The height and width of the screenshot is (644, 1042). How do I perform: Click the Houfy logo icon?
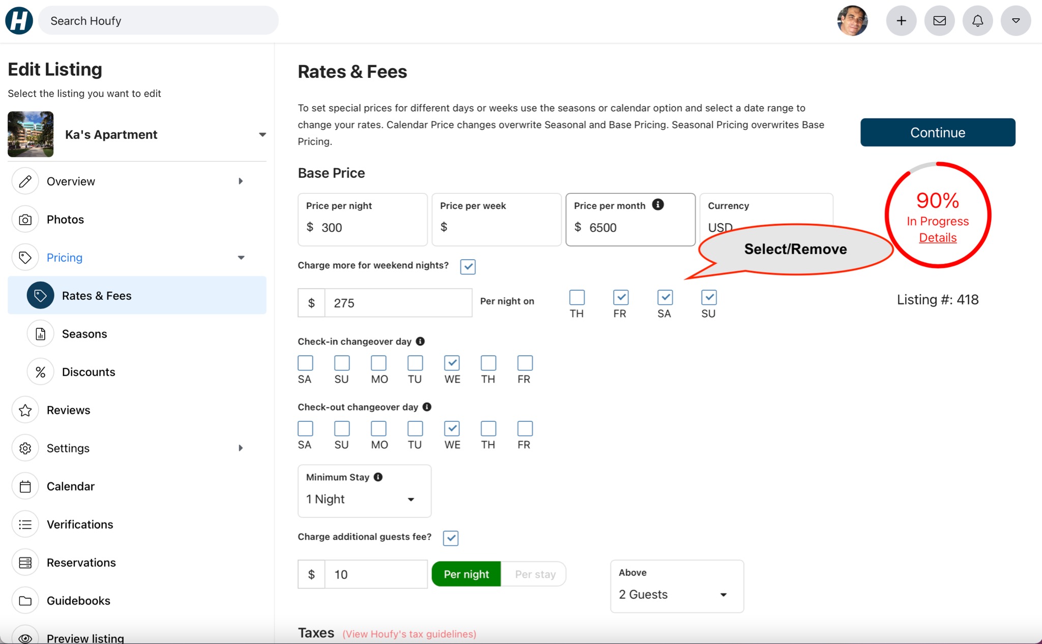point(19,21)
